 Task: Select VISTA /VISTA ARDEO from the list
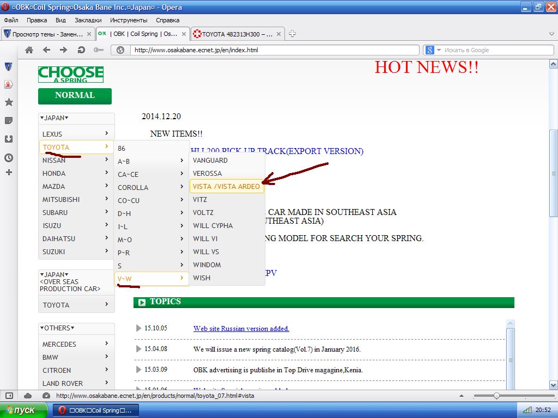(226, 187)
